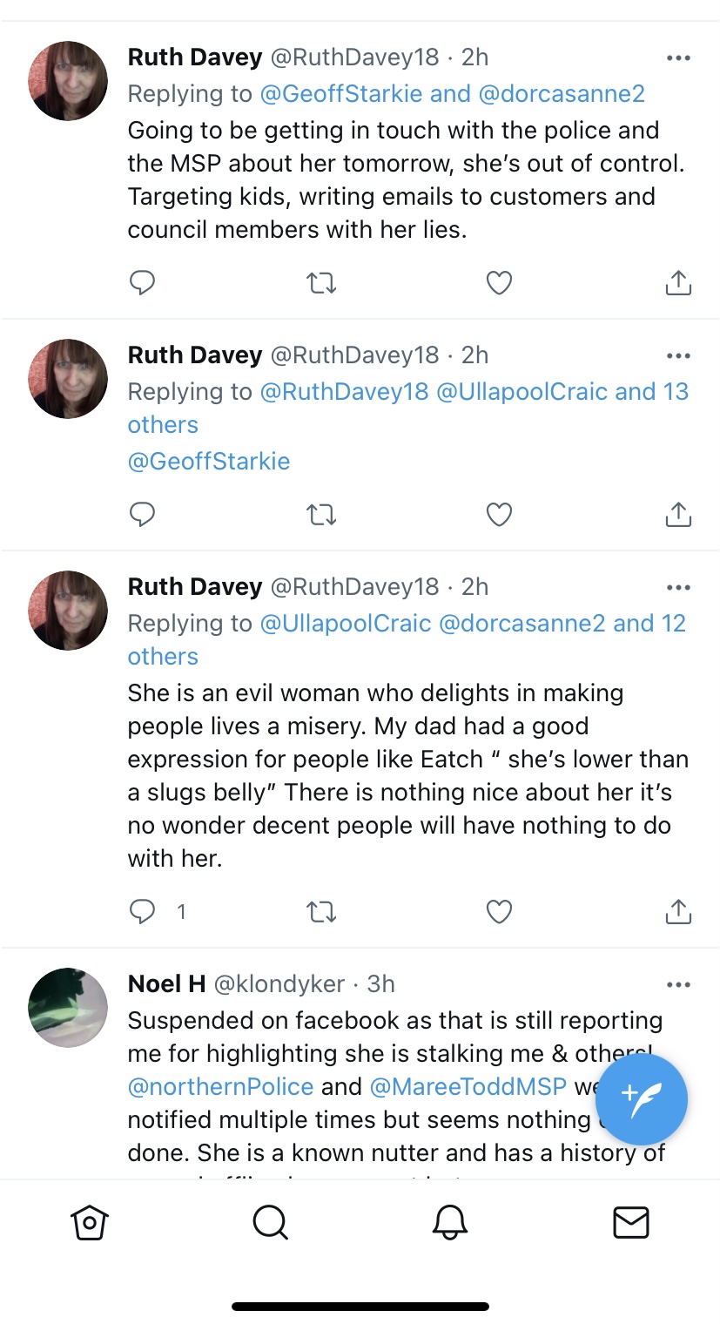The width and height of the screenshot is (720, 1324).
Task: Like the "evil woman" tweet by Ruth Davey
Action: click(x=499, y=911)
